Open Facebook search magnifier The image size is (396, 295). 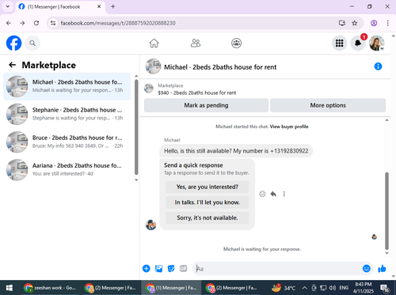32,43
